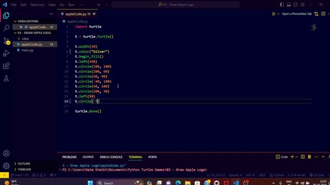Open the Run and Debug view
The width and height of the screenshot is (330, 185).
click(6, 53)
